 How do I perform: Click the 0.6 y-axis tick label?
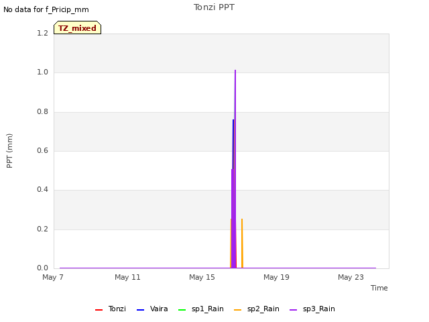click(x=42, y=150)
